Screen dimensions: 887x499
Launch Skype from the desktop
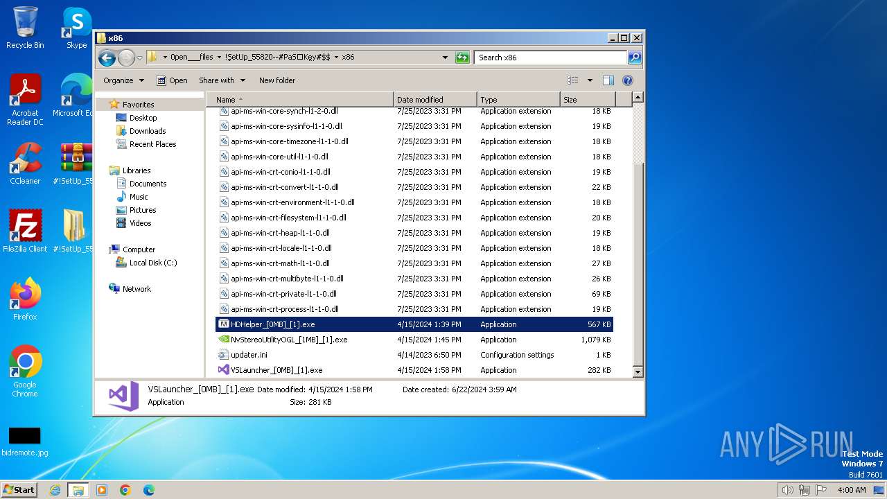77,28
